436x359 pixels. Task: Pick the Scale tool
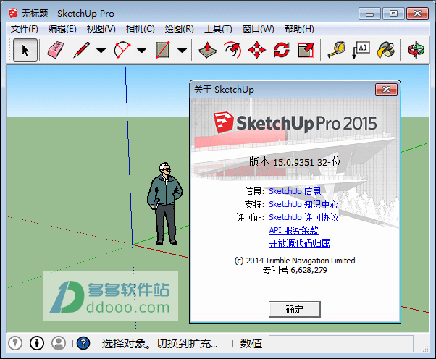tap(306, 50)
